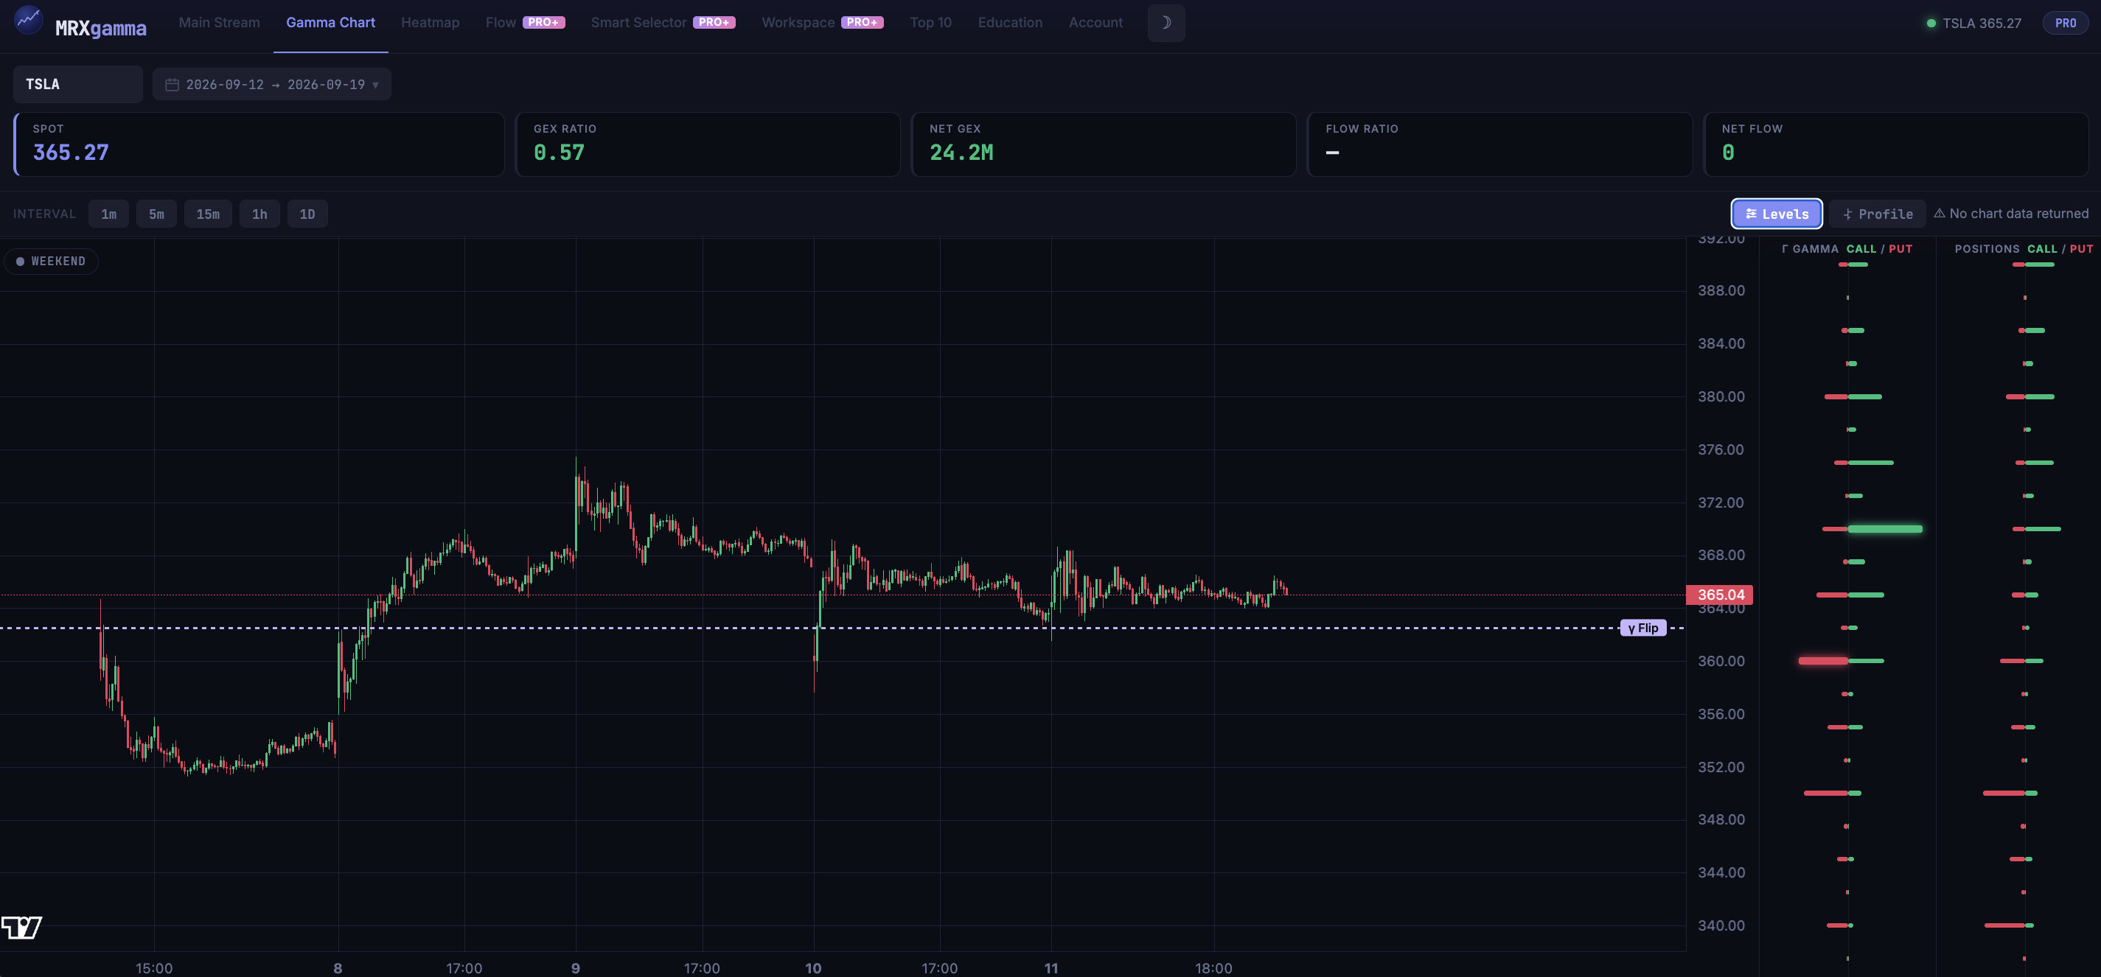Select the 1D interval
Image resolution: width=2101 pixels, height=977 pixels.
(x=307, y=214)
